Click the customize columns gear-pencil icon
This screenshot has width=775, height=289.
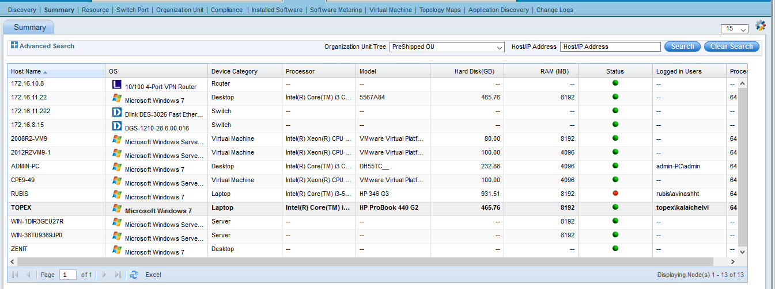[760, 26]
